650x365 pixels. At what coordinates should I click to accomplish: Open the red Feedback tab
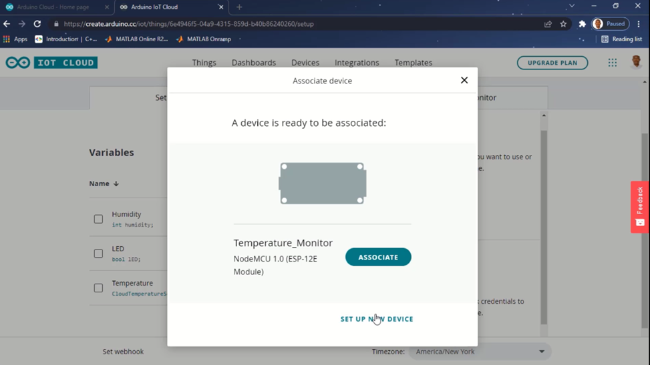coord(639,207)
